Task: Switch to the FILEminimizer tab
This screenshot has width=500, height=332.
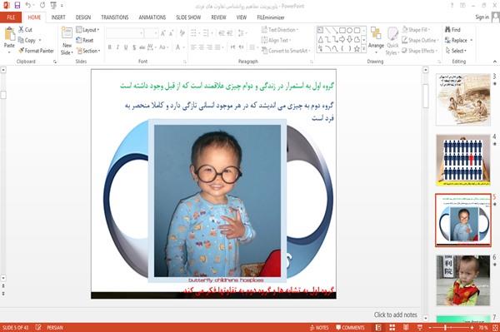Action: coord(270,17)
